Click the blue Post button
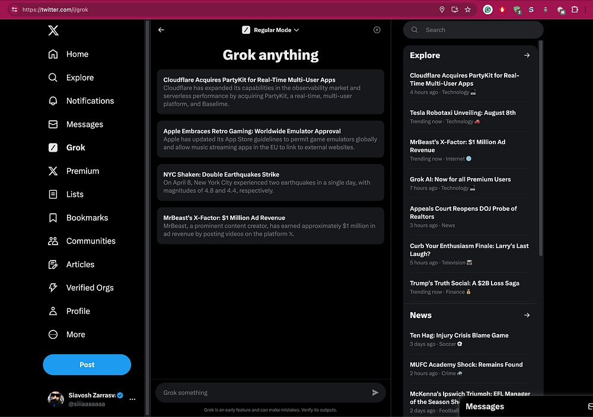 click(87, 364)
